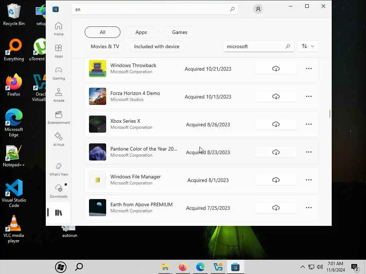Download Earth from Above PREMIUM via cloud icon
The image size is (366, 274).
(x=276, y=208)
